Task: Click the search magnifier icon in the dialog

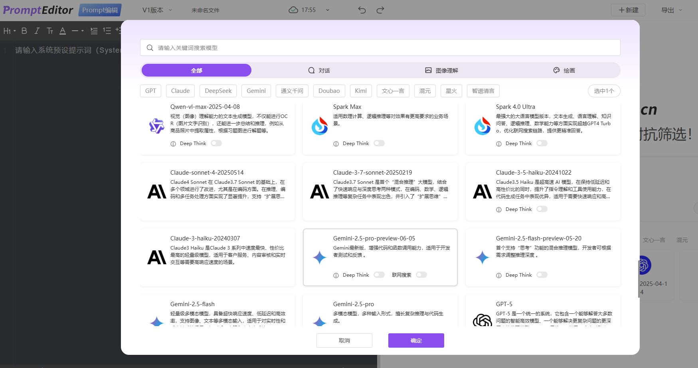Action: click(150, 47)
